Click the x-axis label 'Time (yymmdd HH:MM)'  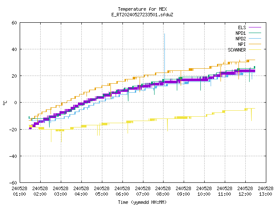coord(142,202)
